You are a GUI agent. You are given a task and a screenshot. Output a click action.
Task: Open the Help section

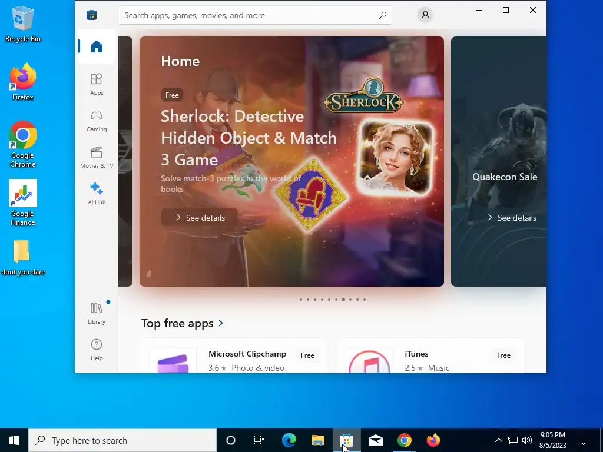(x=97, y=350)
